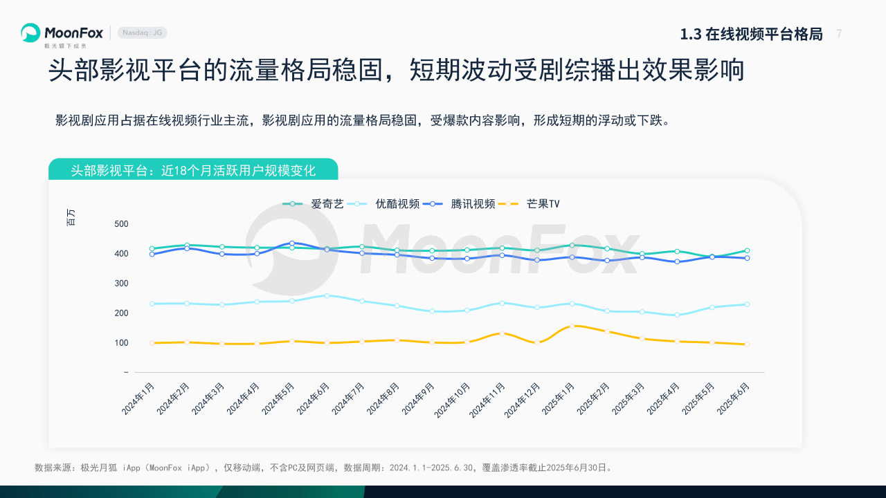Image resolution: width=886 pixels, height=498 pixels.
Task: Click 腾讯视频 peak marker at 2024年5月
Action: [292, 243]
